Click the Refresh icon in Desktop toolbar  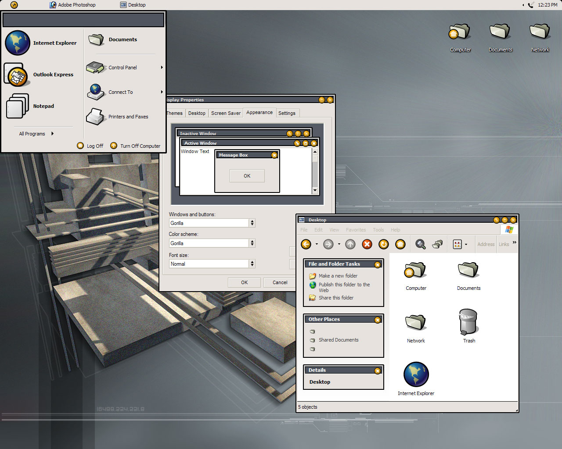pyautogui.click(x=384, y=244)
